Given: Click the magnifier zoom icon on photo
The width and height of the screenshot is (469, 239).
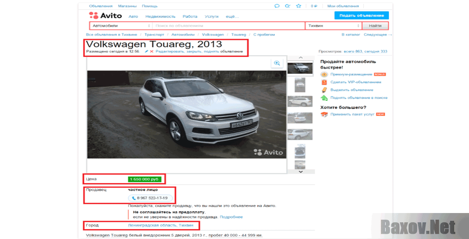Looking at the screenshot, I should [276, 63].
